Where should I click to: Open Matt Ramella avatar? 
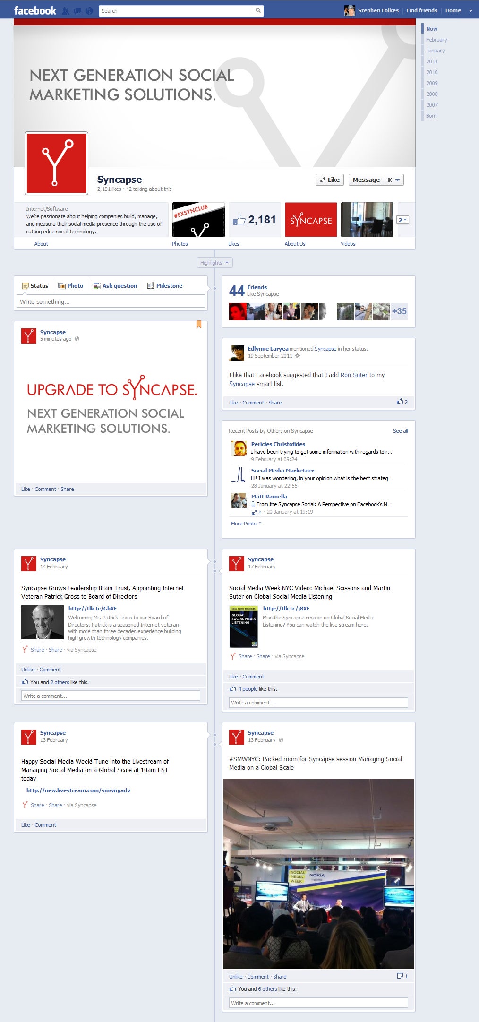pos(239,500)
